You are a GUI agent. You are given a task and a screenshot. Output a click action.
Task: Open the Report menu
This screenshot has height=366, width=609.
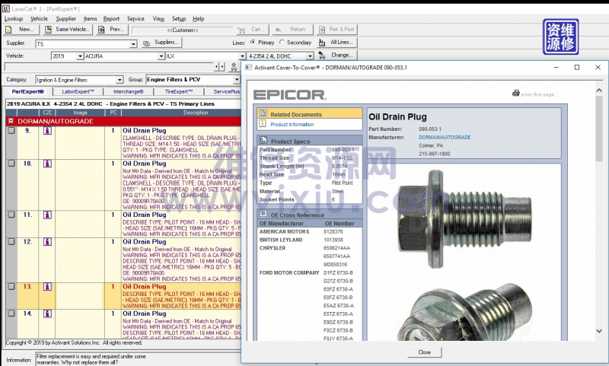111,18
